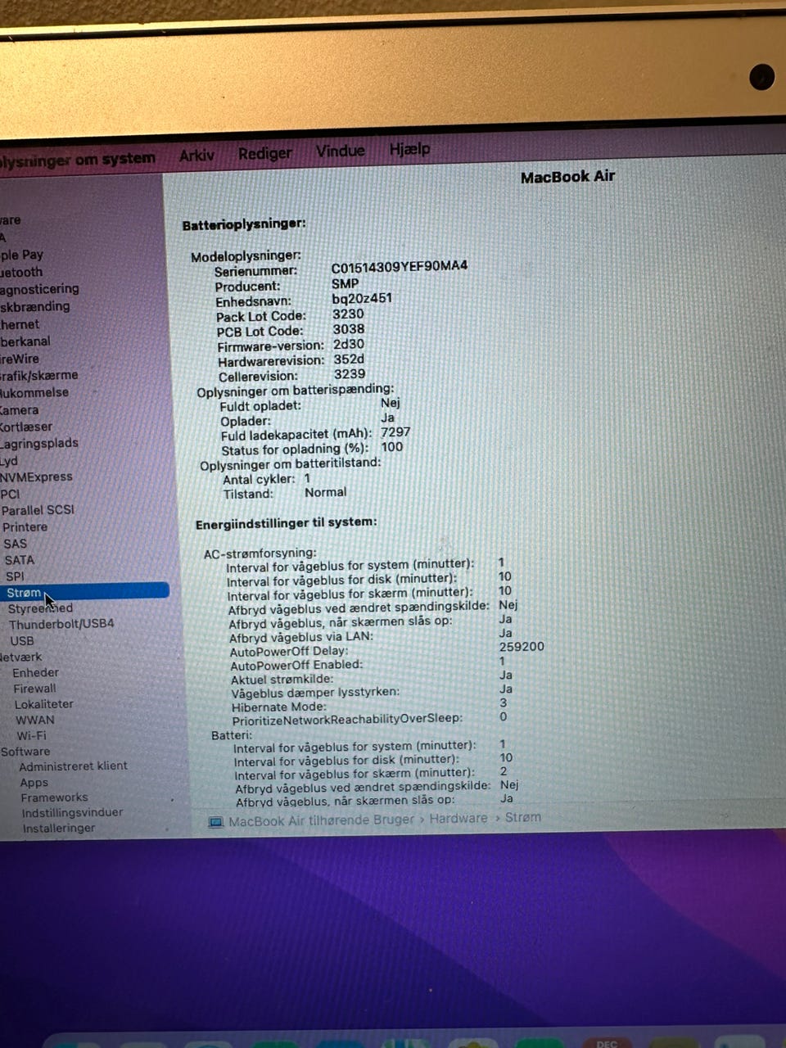Select Strøm in the sidebar
The width and height of the screenshot is (786, 1048).
point(84,592)
